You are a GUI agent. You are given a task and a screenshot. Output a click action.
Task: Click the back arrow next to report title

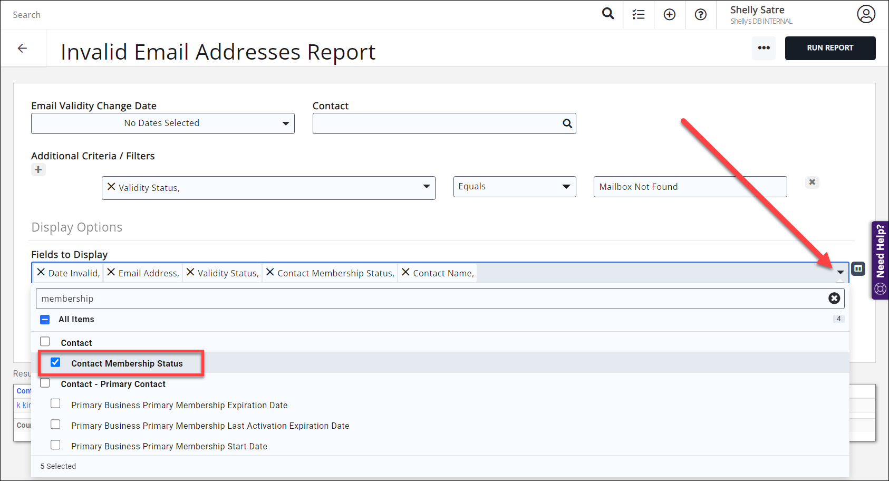[x=22, y=48]
